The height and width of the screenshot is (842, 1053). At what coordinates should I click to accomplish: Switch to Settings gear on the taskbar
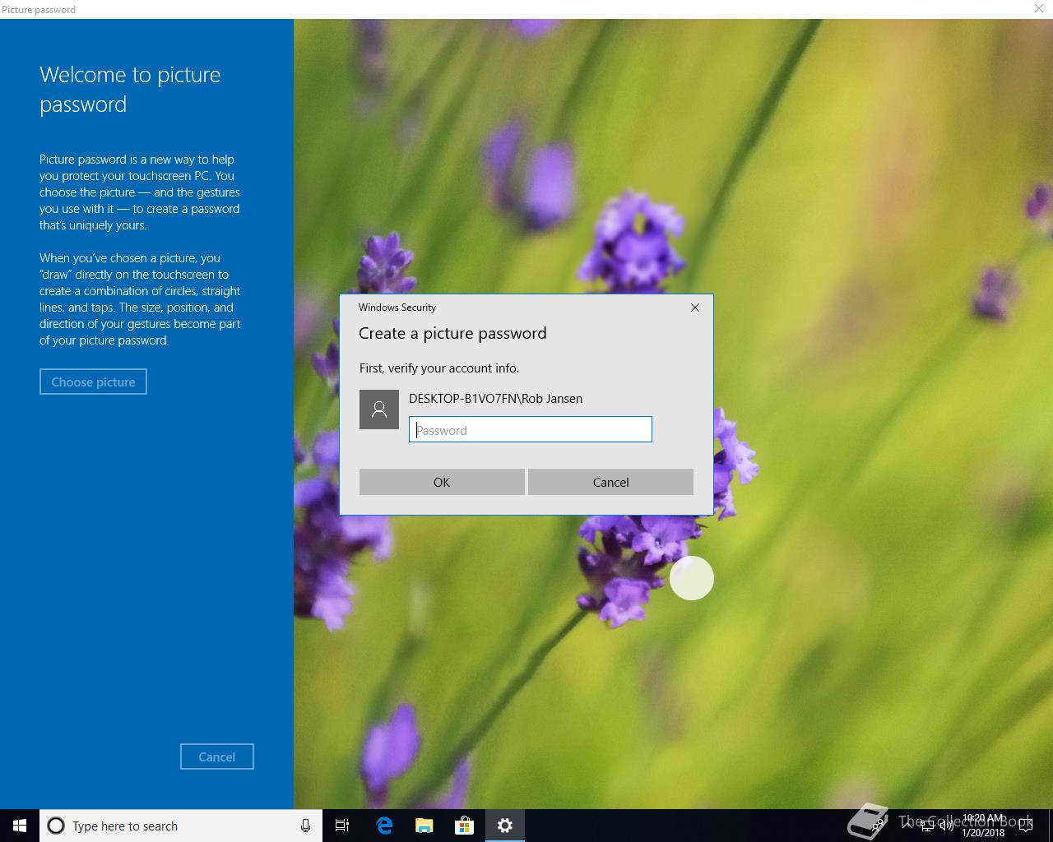[x=505, y=826]
